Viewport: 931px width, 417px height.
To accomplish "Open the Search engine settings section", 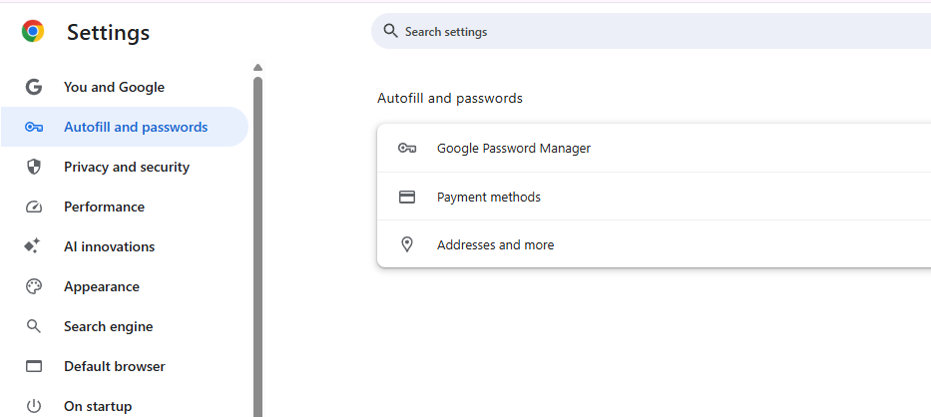I will click(108, 326).
